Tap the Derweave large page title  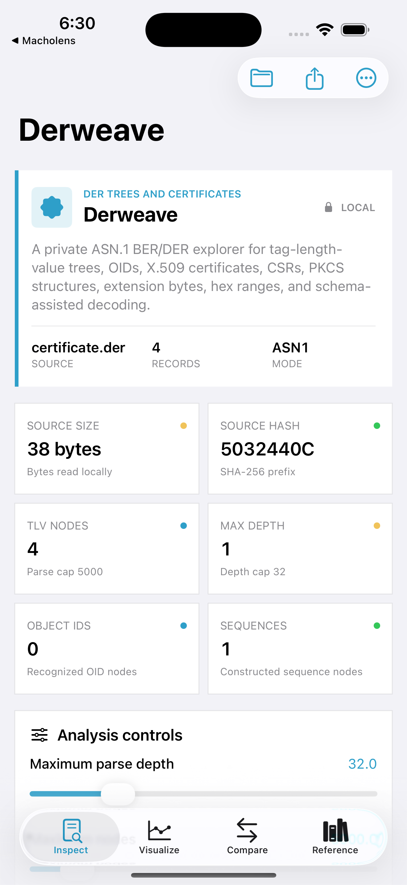[x=92, y=130]
